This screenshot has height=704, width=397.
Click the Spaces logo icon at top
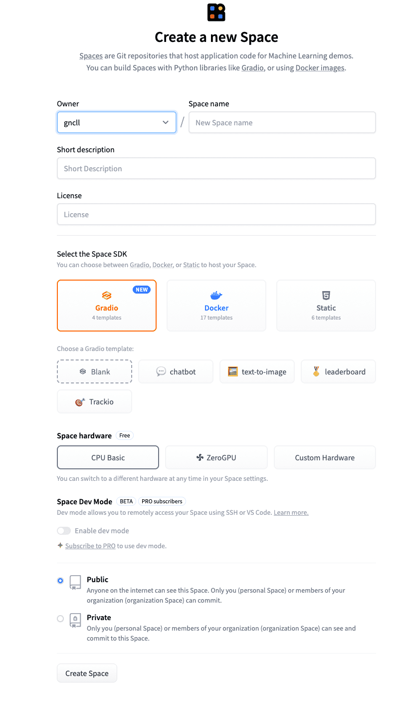(216, 12)
